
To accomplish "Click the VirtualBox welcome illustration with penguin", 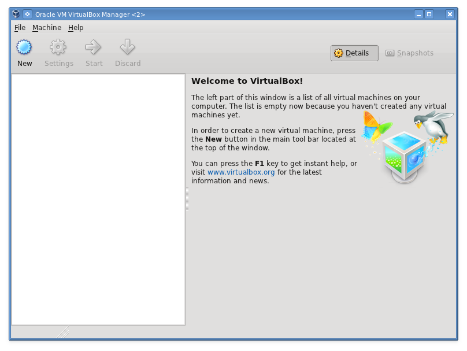I will pyautogui.click(x=407, y=147).
